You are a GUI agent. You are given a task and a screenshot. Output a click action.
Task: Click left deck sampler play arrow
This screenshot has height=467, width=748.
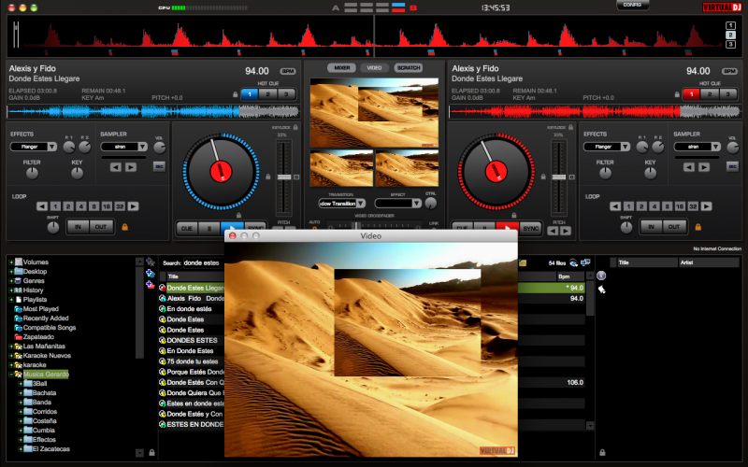tap(131, 167)
